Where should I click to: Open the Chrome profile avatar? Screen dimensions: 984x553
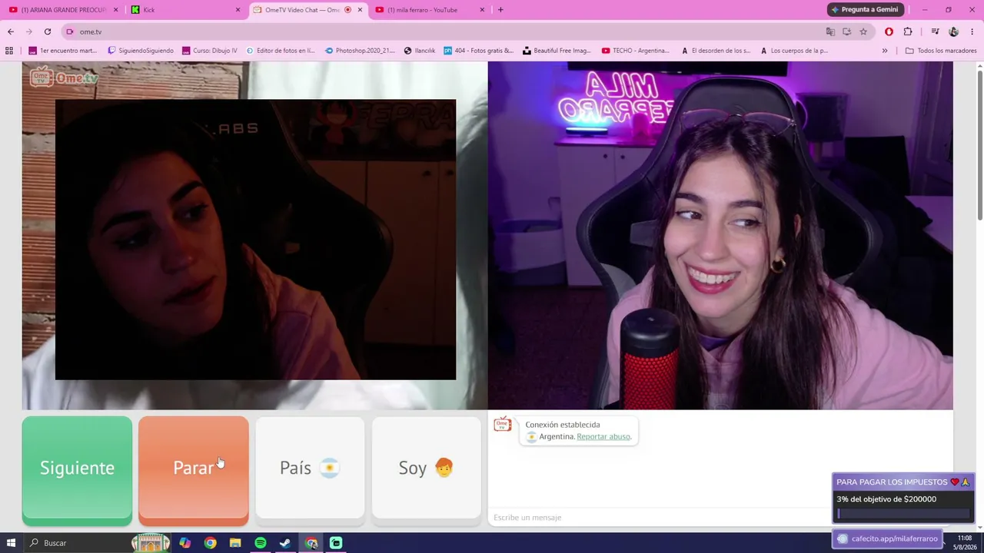click(953, 31)
